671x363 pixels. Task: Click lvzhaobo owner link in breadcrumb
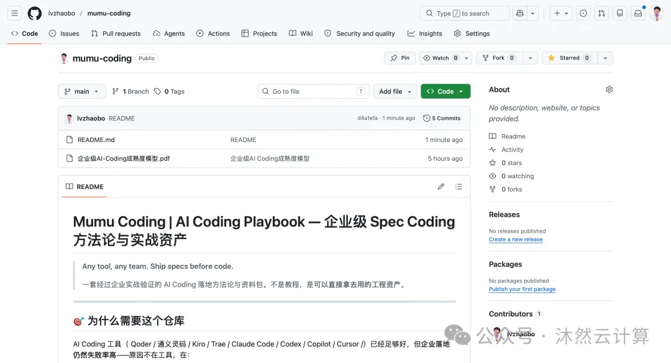(62, 13)
